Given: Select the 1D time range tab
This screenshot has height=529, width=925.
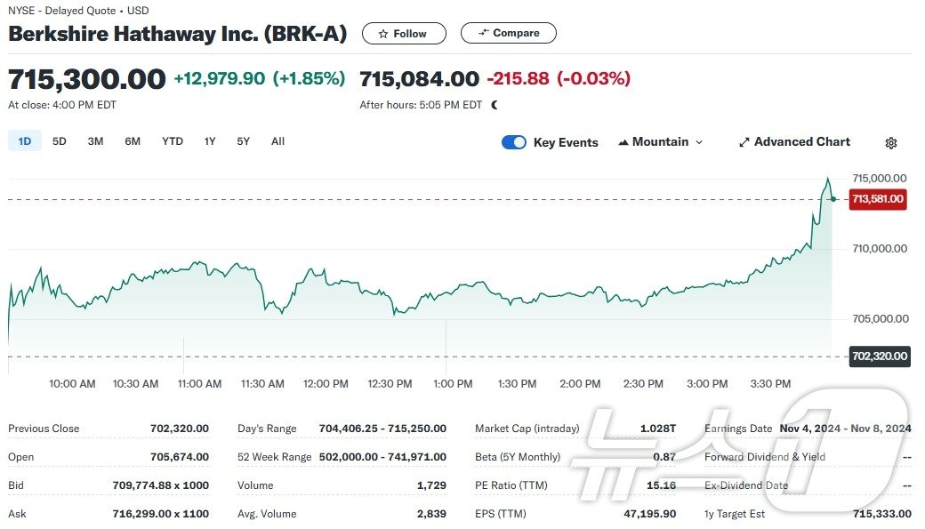Looking at the screenshot, I should (25, 141).
